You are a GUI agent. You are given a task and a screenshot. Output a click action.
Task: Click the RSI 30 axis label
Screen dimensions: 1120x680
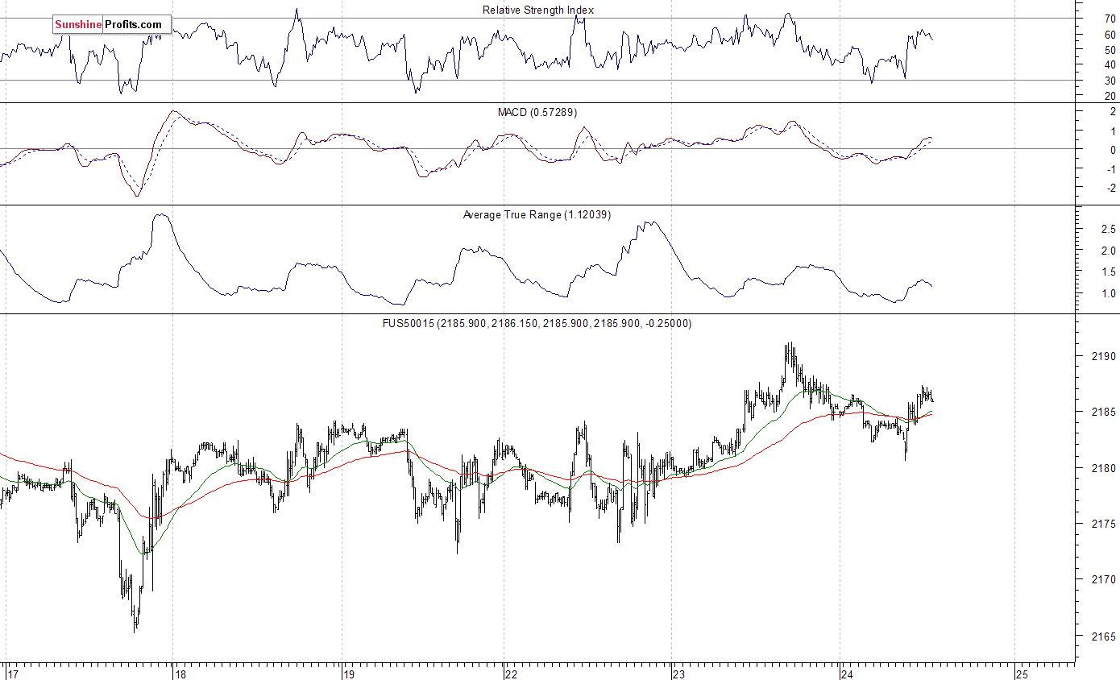[1110, 80]
